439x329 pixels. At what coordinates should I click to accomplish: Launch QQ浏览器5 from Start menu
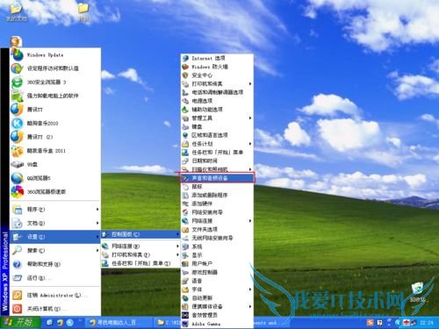(55, 178)
